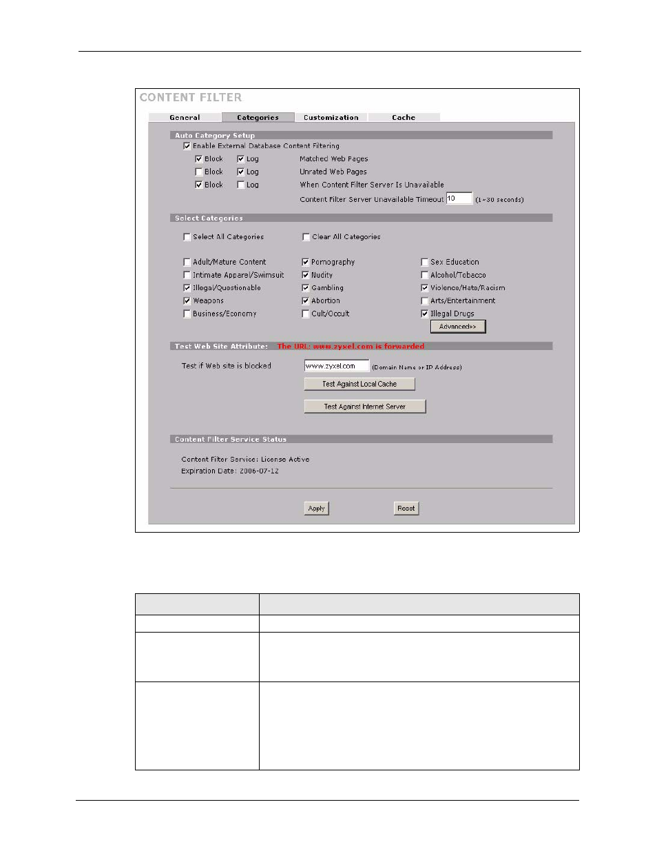
Task: Edit the server unavailable timeout field
Action: [x=459, y=198]
